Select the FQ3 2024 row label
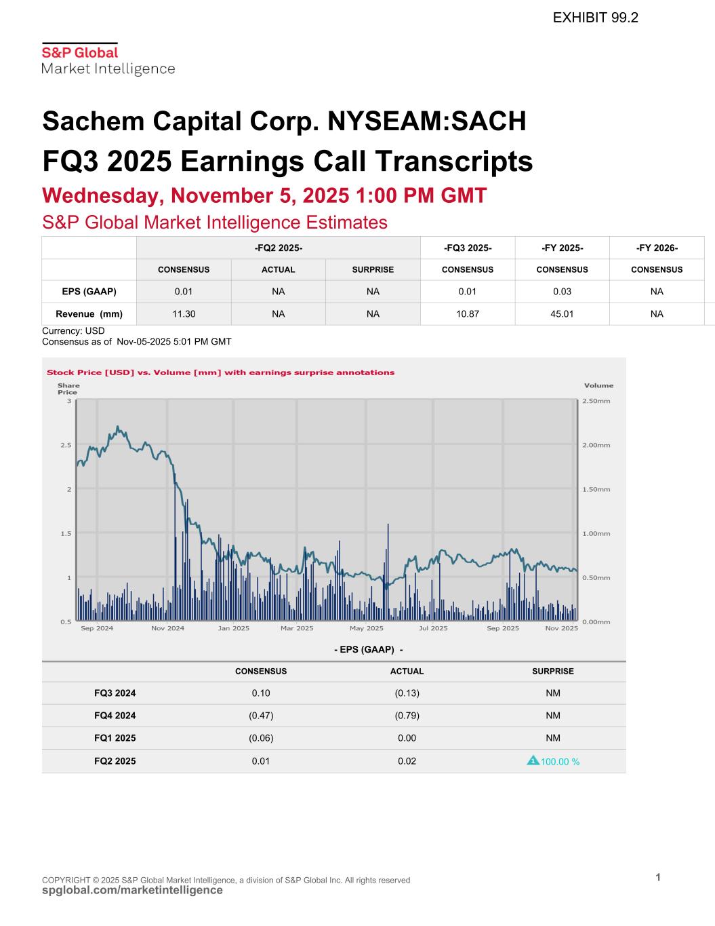 (115, 693)
